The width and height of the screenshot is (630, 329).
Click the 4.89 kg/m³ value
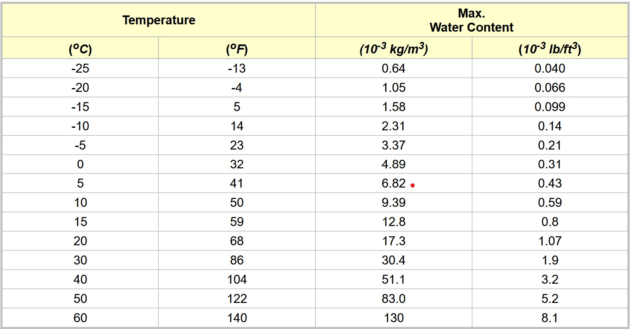click(394, 164)
